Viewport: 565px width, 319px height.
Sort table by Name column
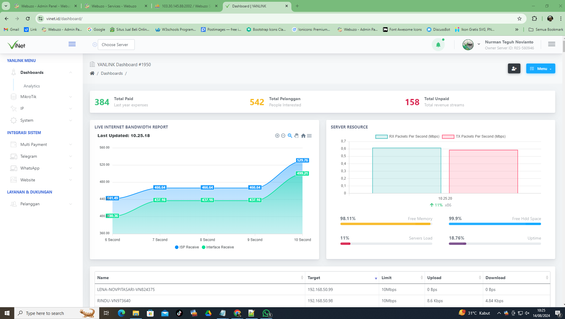pos(200,278)
